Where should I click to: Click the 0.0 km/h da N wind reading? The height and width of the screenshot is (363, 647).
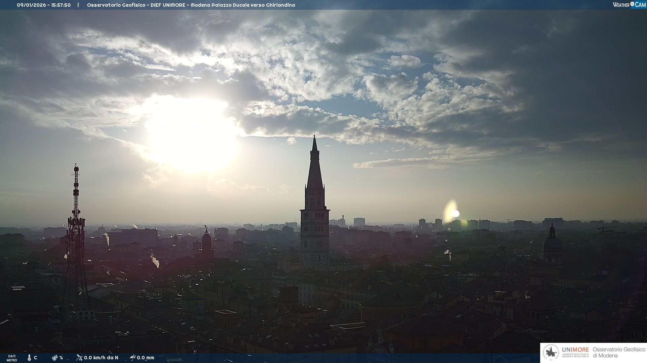(x=101, y=358)
